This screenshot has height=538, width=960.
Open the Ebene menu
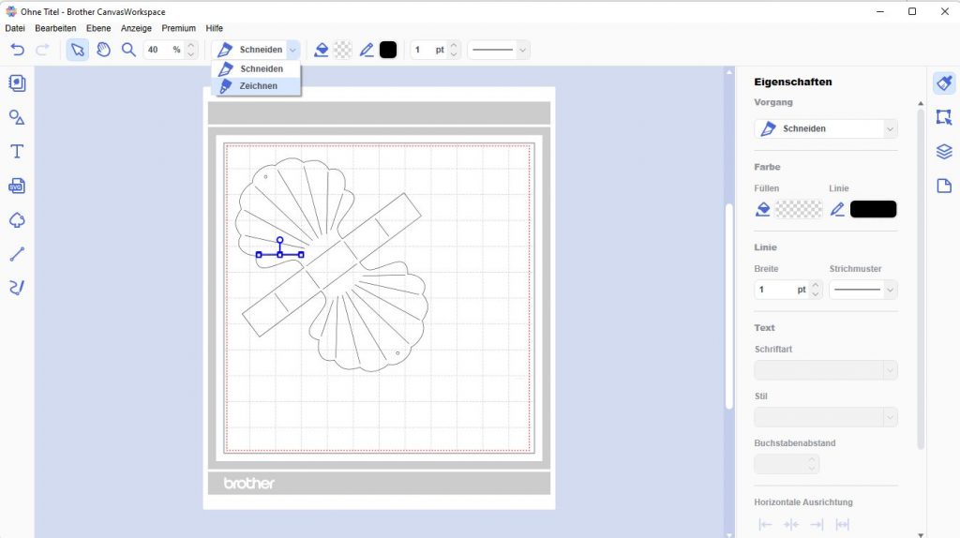98,28
